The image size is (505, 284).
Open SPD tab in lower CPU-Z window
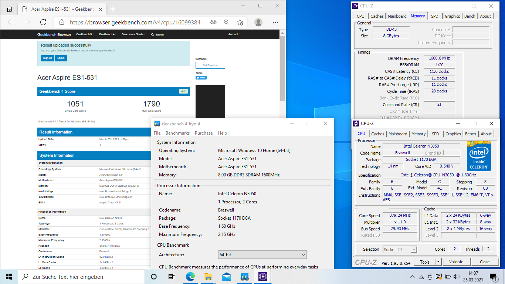435,134
